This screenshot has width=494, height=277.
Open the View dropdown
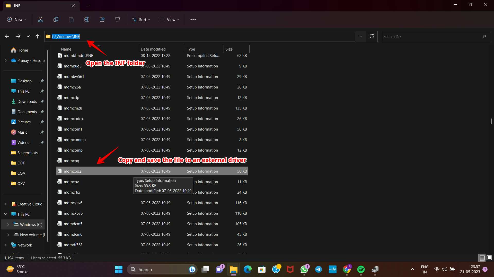coord(169,19)
